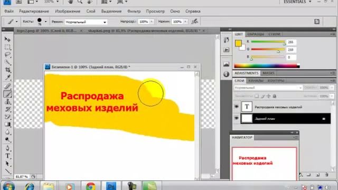This screenshot has width=338, height=190.
Task: Open the Файл menu
Action: [9, 11]
